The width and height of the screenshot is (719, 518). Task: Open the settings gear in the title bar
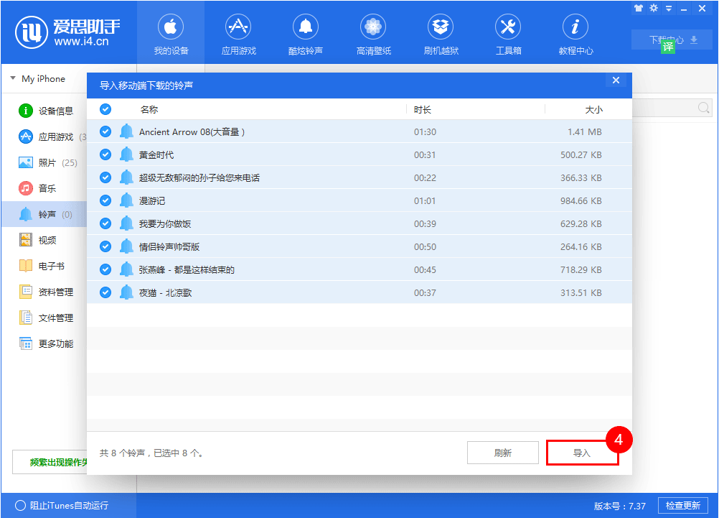pos(655,8)
